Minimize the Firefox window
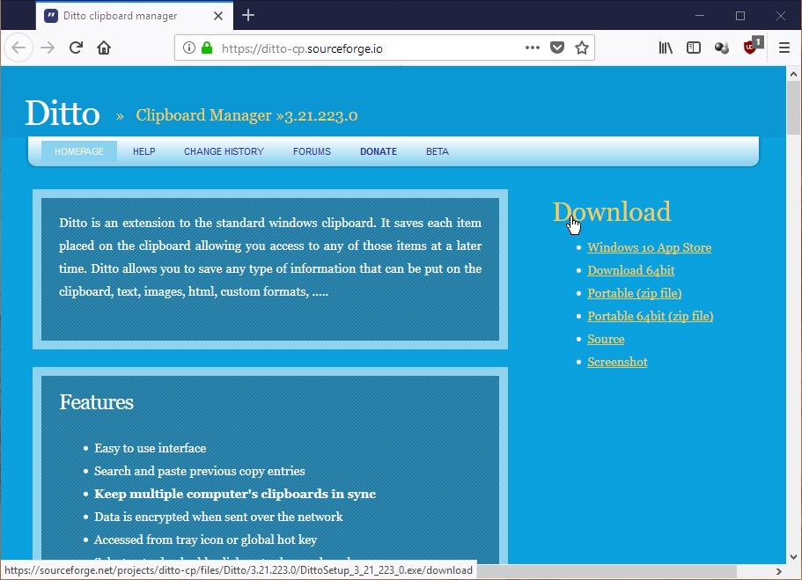This screenshot has width=802, height=580. [700, 15]
